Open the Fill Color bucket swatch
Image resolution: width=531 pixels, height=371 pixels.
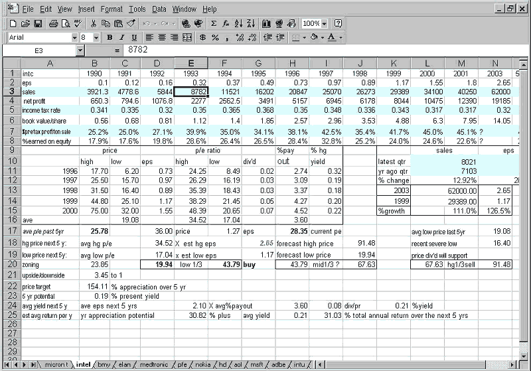(x=314, y=38)
